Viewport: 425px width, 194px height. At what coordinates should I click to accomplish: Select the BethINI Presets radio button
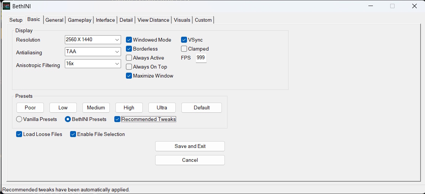68,119
